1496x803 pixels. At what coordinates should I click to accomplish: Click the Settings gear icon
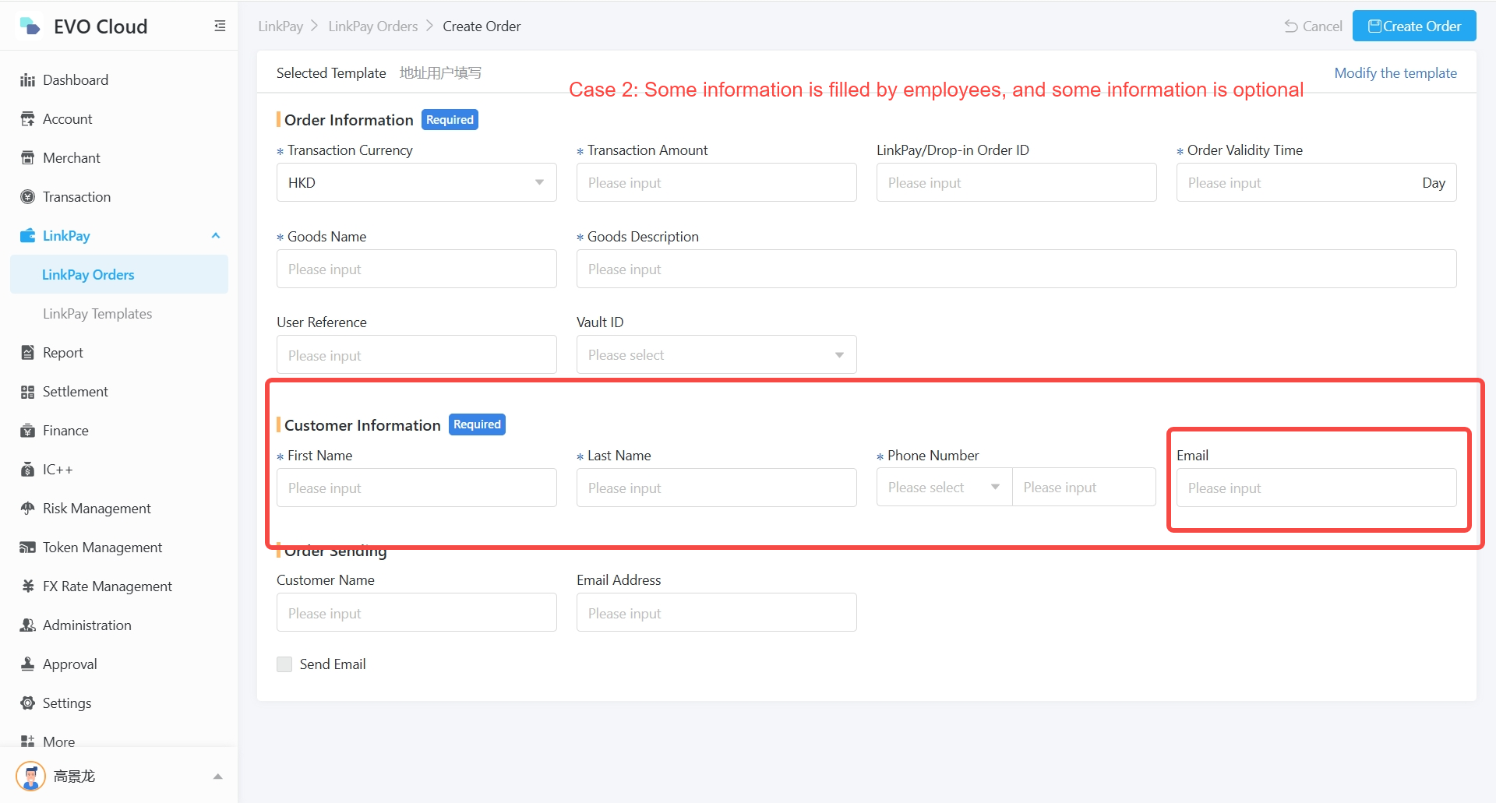click(x=27, y=703)
